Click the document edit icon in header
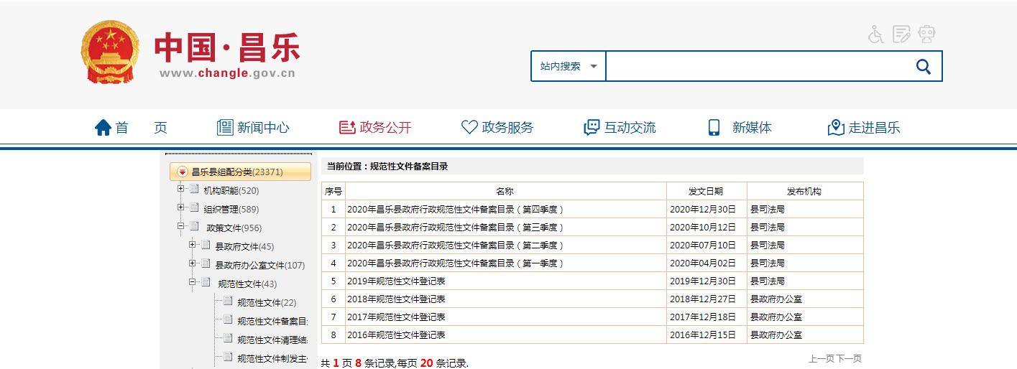Viewport: 1017px width, 369px height. (901, 34)
